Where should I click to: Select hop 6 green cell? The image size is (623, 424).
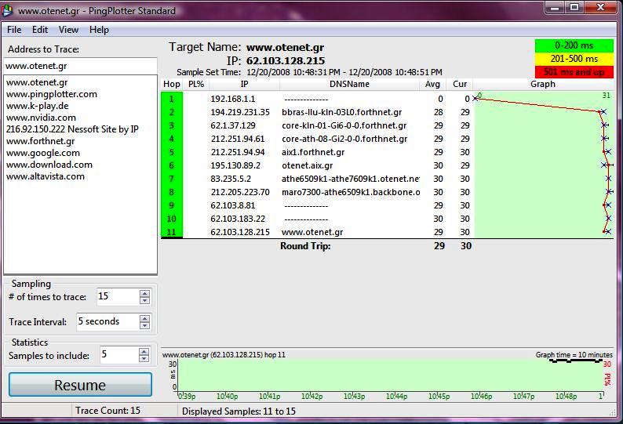[x=172, y=165]
